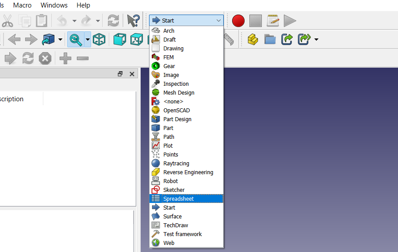The height and width of the screenshot is (252, 398).
Task: Expand the link navigation dropdown arrow
Action: tap(60, 40)
